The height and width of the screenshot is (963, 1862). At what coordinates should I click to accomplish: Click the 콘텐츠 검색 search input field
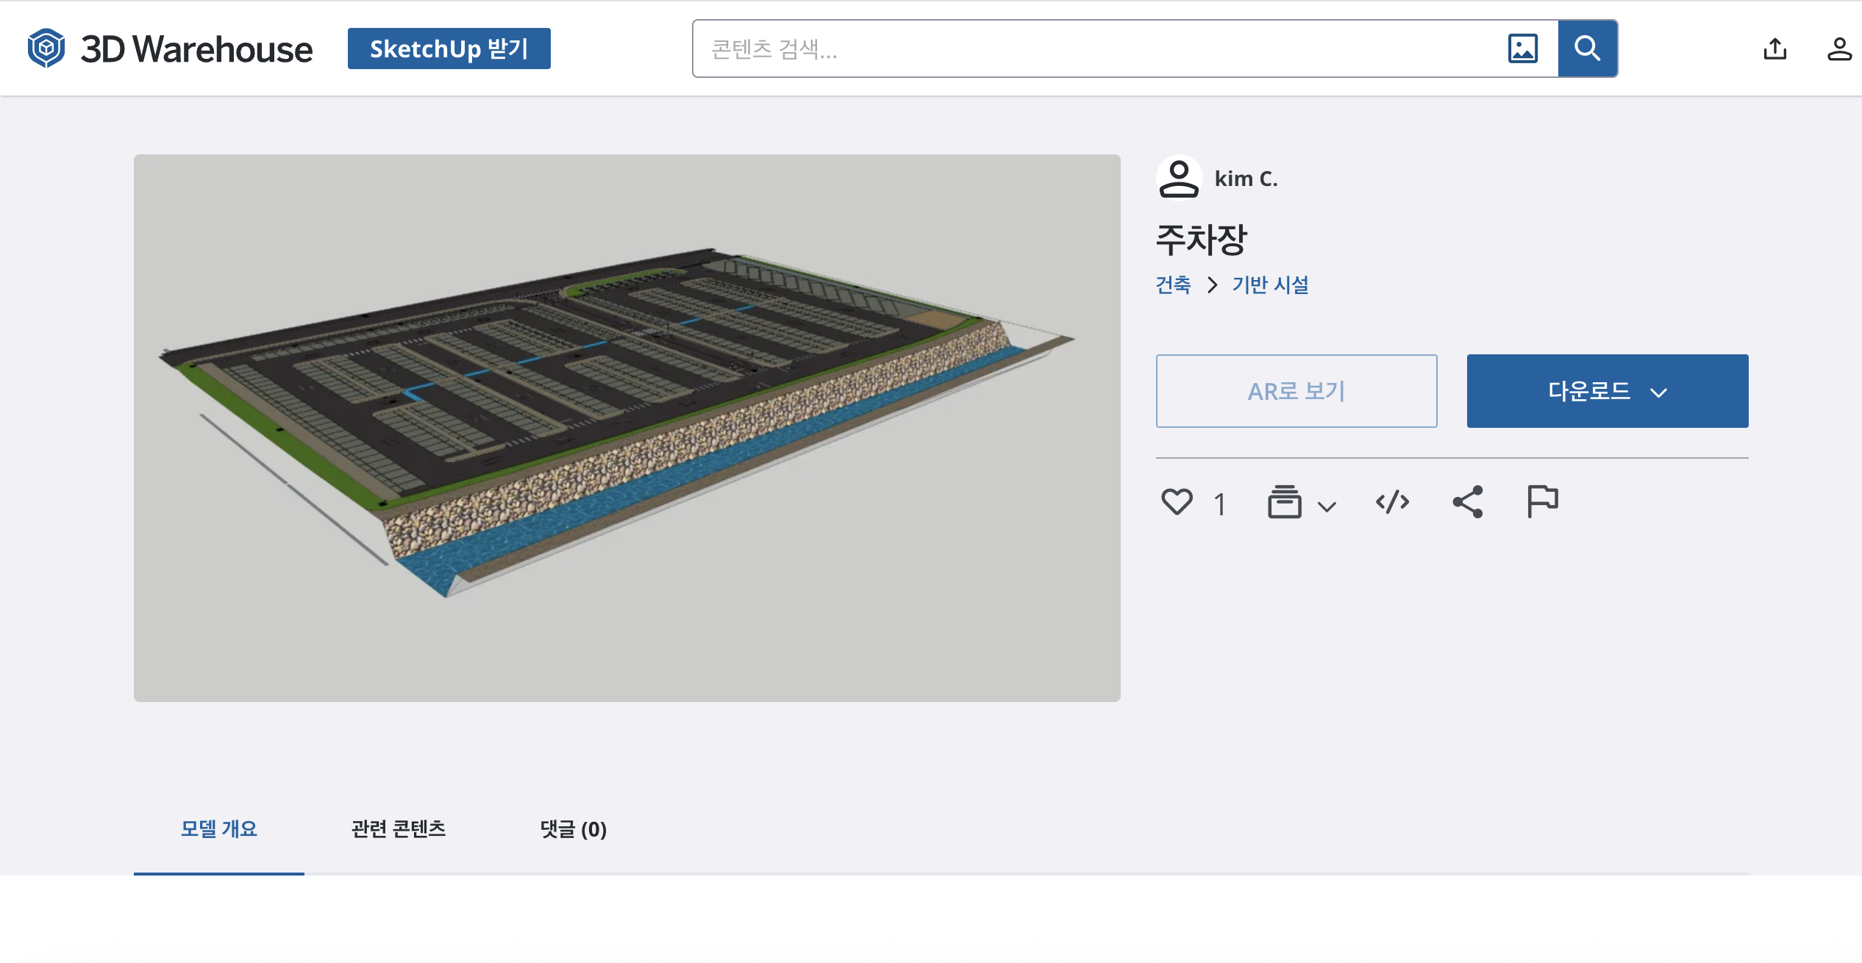click(1096, 49)
